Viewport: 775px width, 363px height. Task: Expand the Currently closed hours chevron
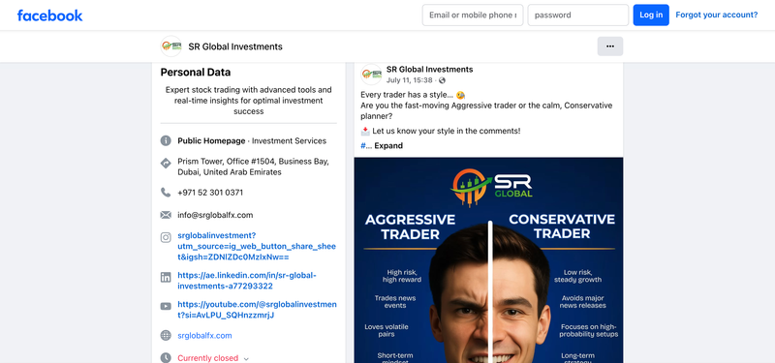[x=246, y=359]
